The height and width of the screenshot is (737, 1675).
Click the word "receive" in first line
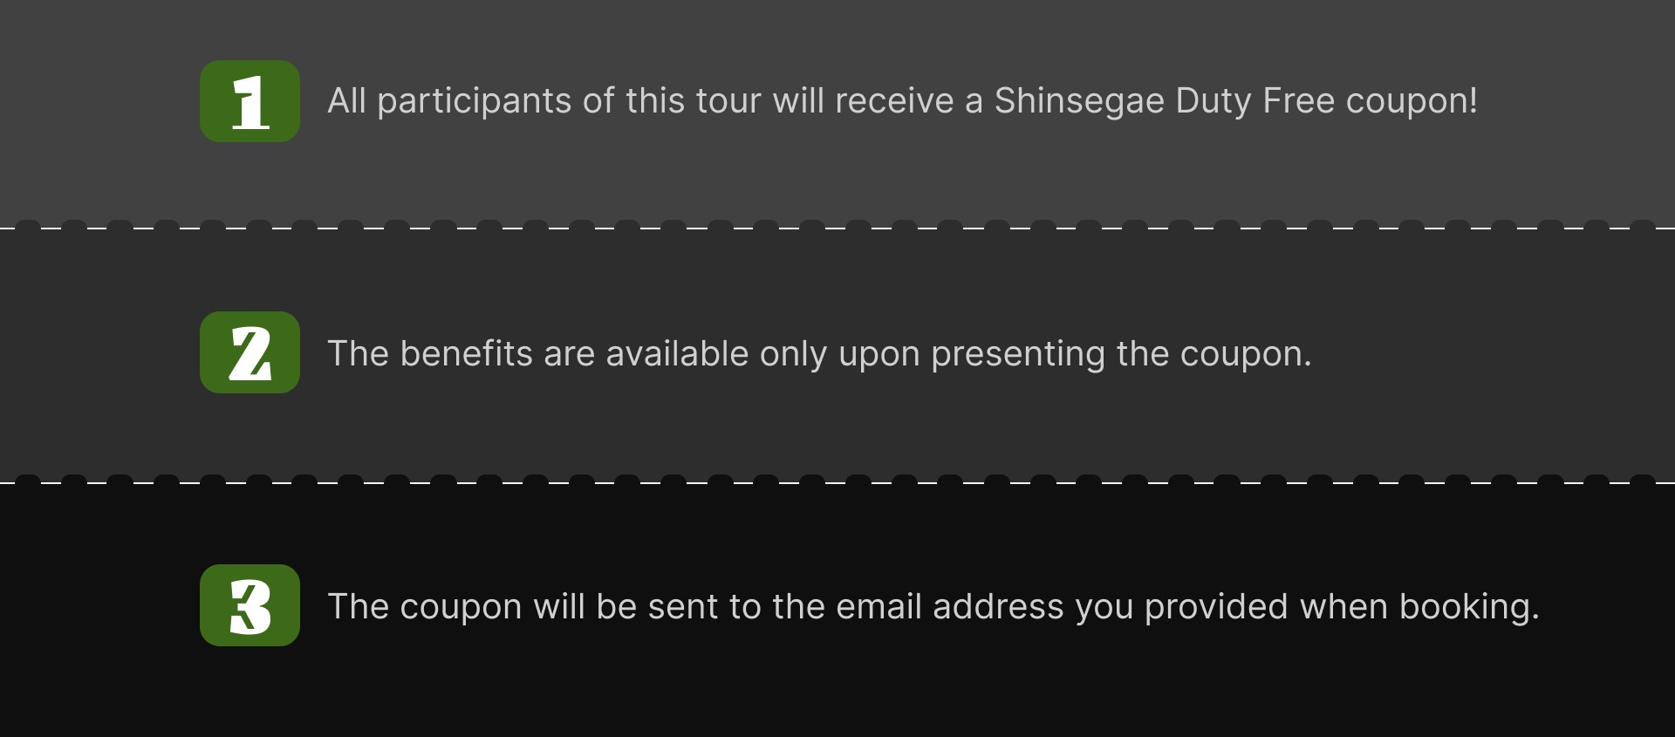[x=894, y=101]
